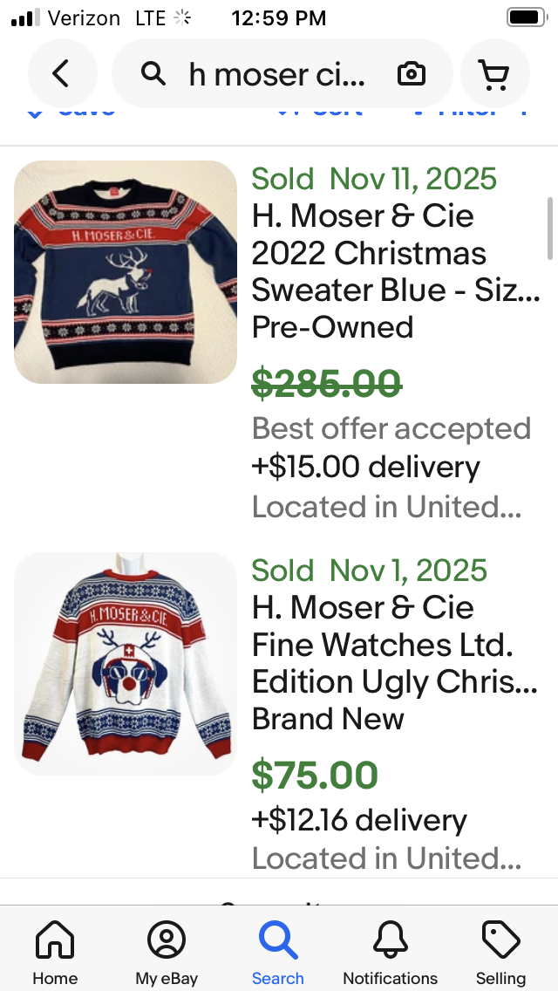The width and height of the screenshot is (558, 991).
Task: Tap the camera image search icon
Action: (411, 74)
